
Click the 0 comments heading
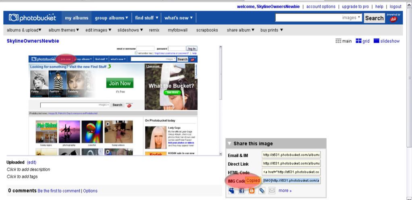pyautogui.click(x=22, y=191)
